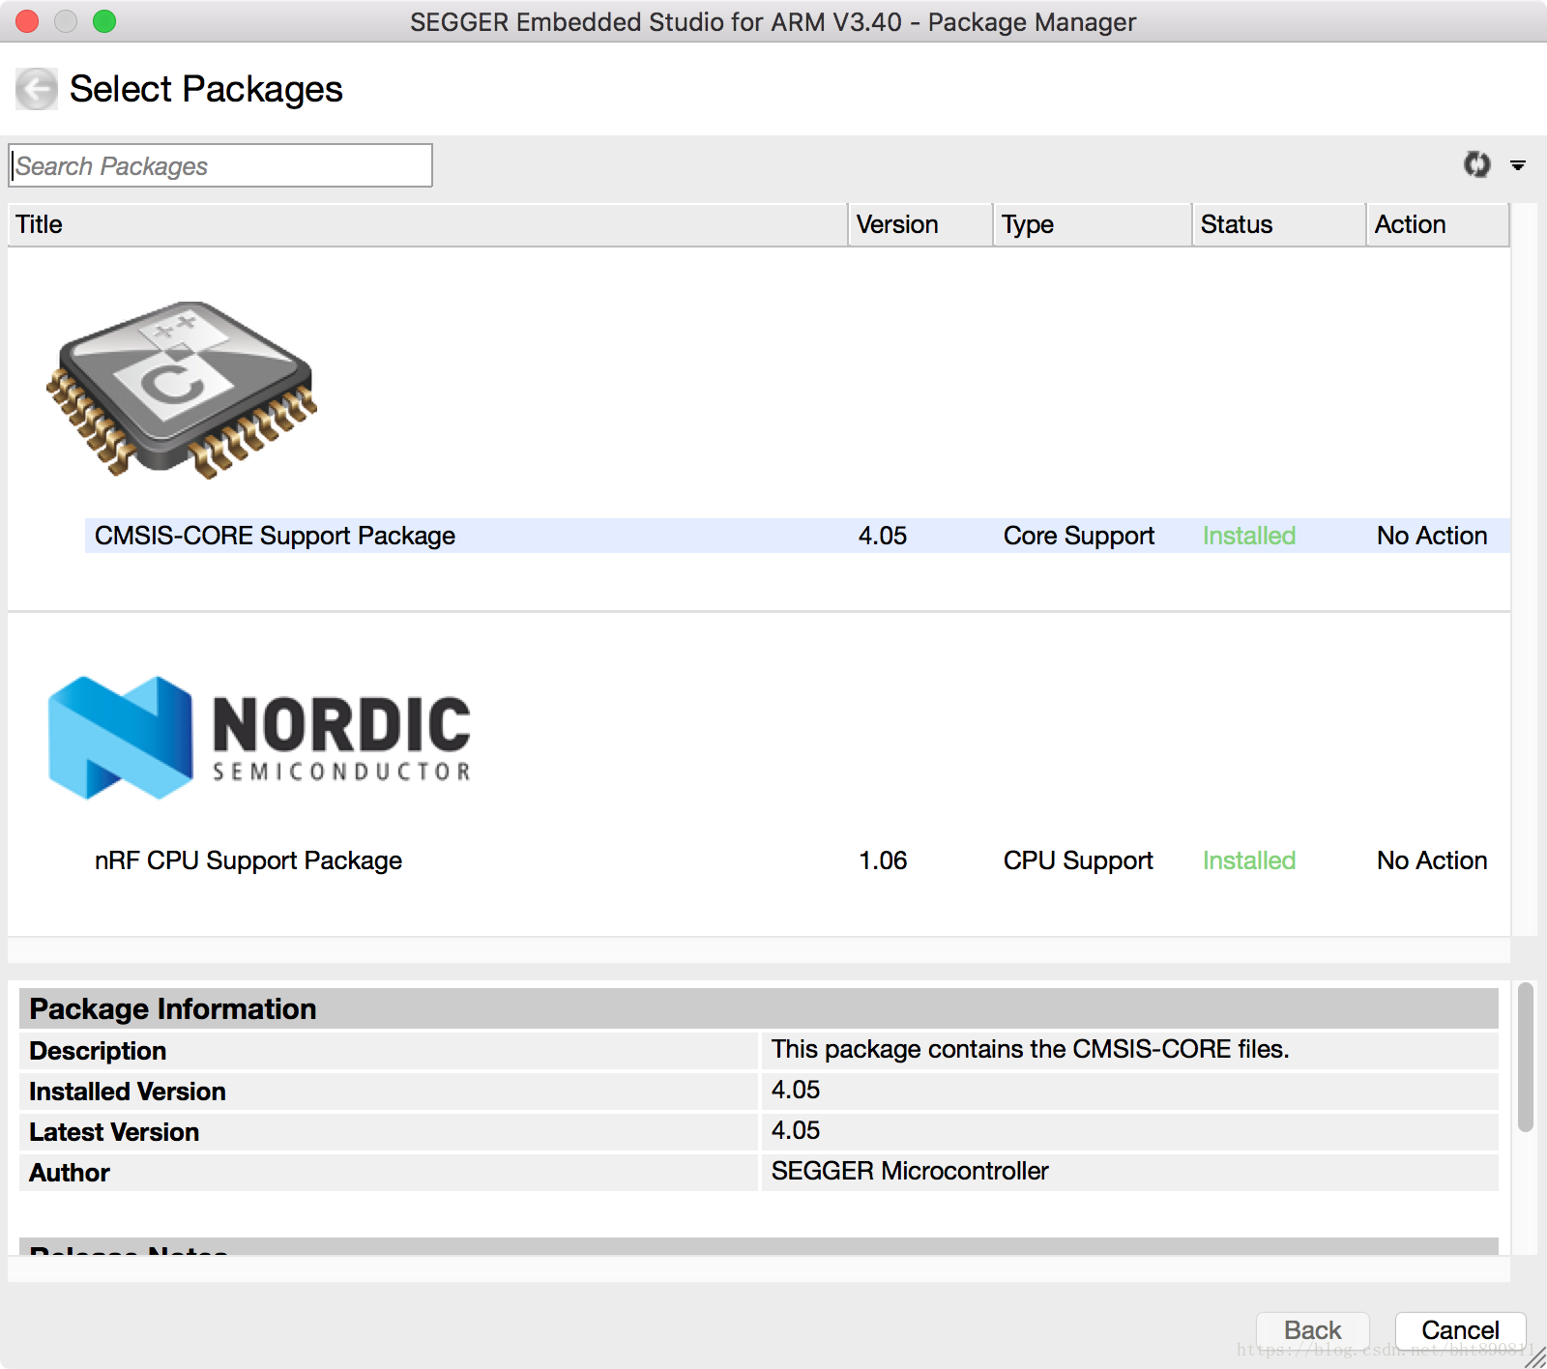Click the Core Support type cell
Viewport: 1547px width, 1369px height.
[1079, 536]
